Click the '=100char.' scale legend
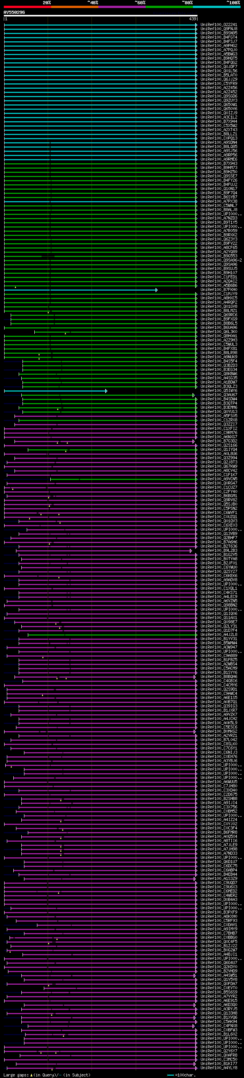The width and height of the screenshot is (244, 1078). [x=181, y=1075]
